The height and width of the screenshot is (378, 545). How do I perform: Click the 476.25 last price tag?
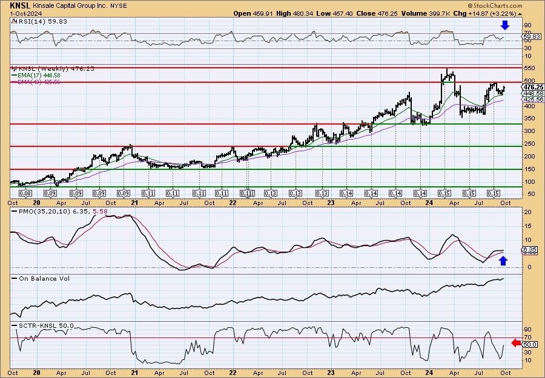pyautogui.click(x=534, y=87)
